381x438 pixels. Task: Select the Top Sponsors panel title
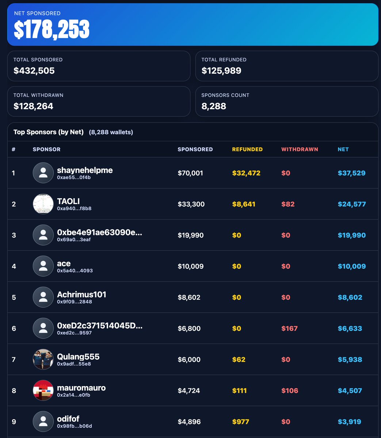click(x=43, y=132)
